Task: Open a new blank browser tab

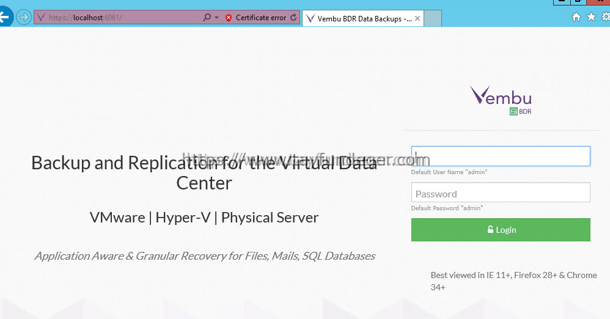Action: pyautogui.click(x=433, y=18)
